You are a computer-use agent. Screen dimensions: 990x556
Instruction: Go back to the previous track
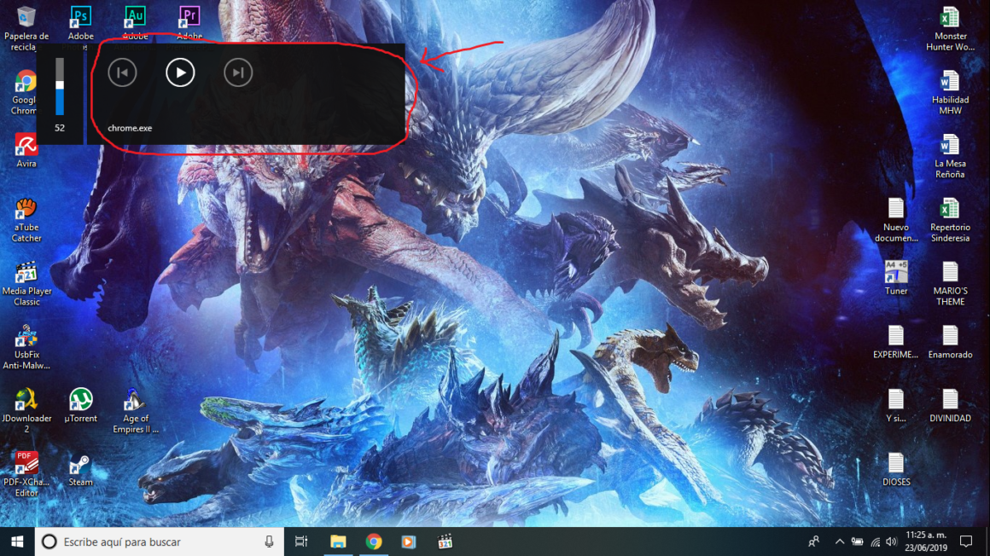pyautogui.click(x=122, y=72)
